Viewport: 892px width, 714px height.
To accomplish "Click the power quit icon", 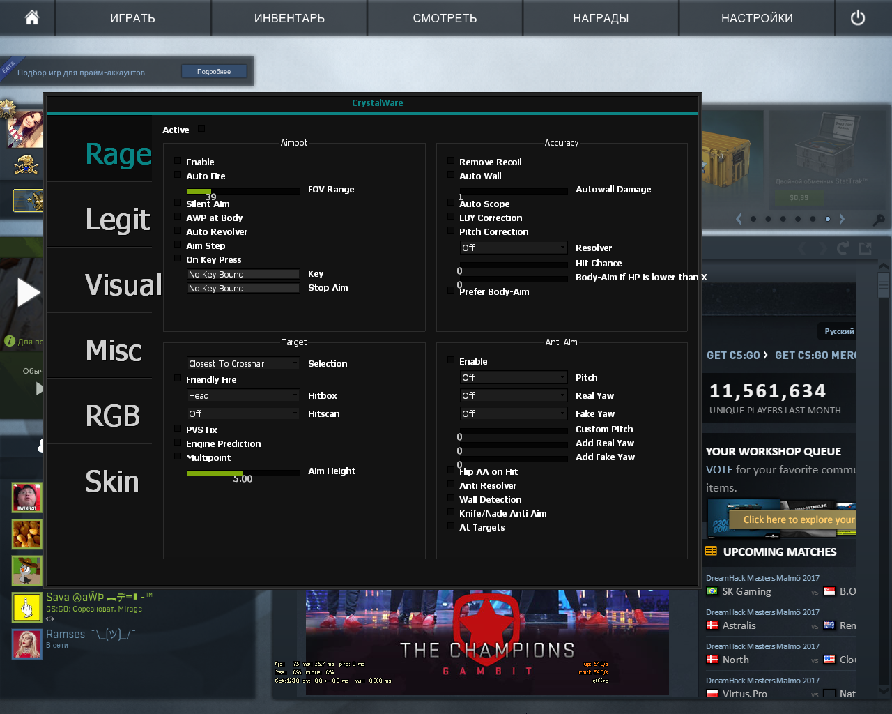I will [858, 18].
